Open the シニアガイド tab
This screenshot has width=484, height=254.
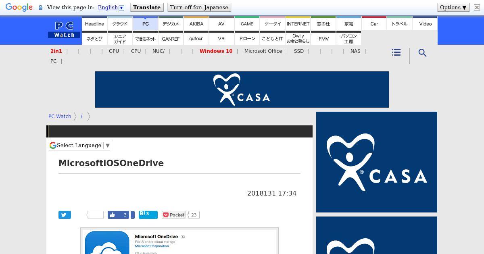coord(120,39)
